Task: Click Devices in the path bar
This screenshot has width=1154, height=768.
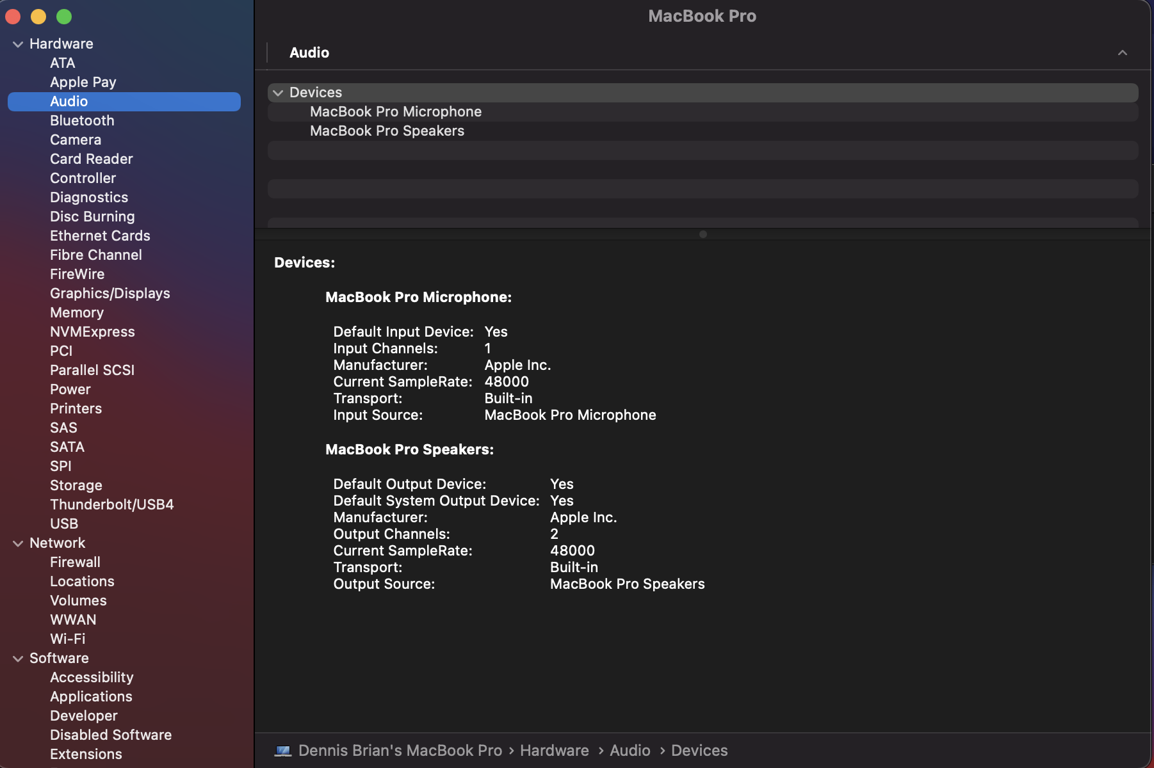Action: click(699, 750)
